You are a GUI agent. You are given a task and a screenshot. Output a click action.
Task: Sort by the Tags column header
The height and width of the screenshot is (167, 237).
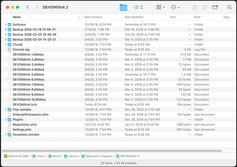(226, 17)
